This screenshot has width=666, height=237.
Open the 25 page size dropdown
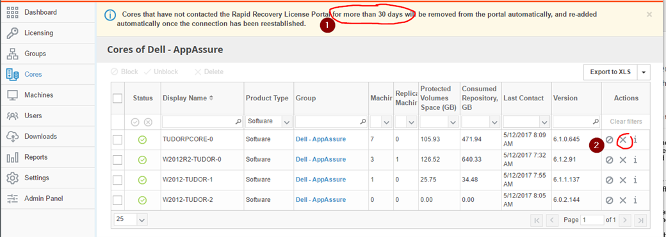131,220
